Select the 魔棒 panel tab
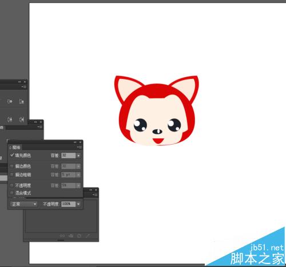 17,148
